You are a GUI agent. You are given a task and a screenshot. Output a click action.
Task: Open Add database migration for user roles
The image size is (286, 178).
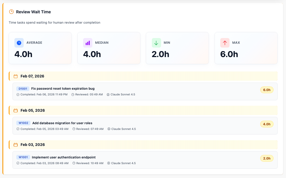click(62, 123)
